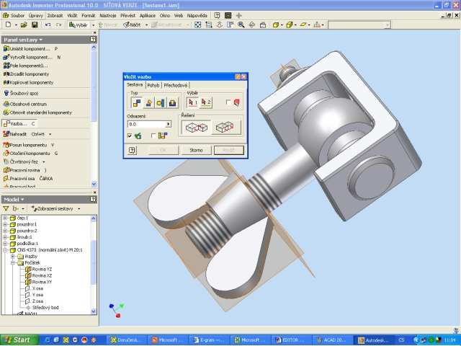
Task: Choose the Flush solution icon
Action: click(225, 128)
